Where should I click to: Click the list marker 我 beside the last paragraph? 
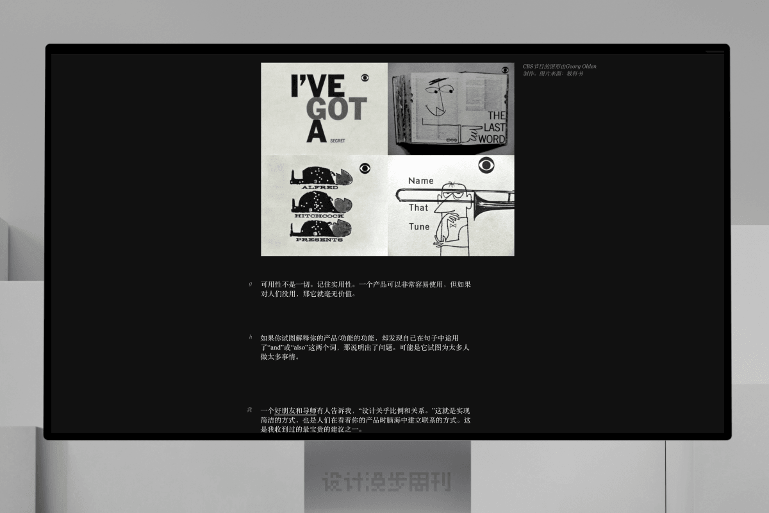point(249,410)
